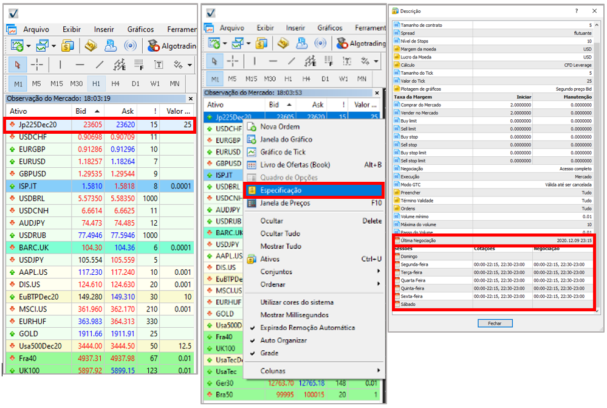607x408 pixels.
Task: Select the crosshair tool in the left window
Action: tap(37, 64)
